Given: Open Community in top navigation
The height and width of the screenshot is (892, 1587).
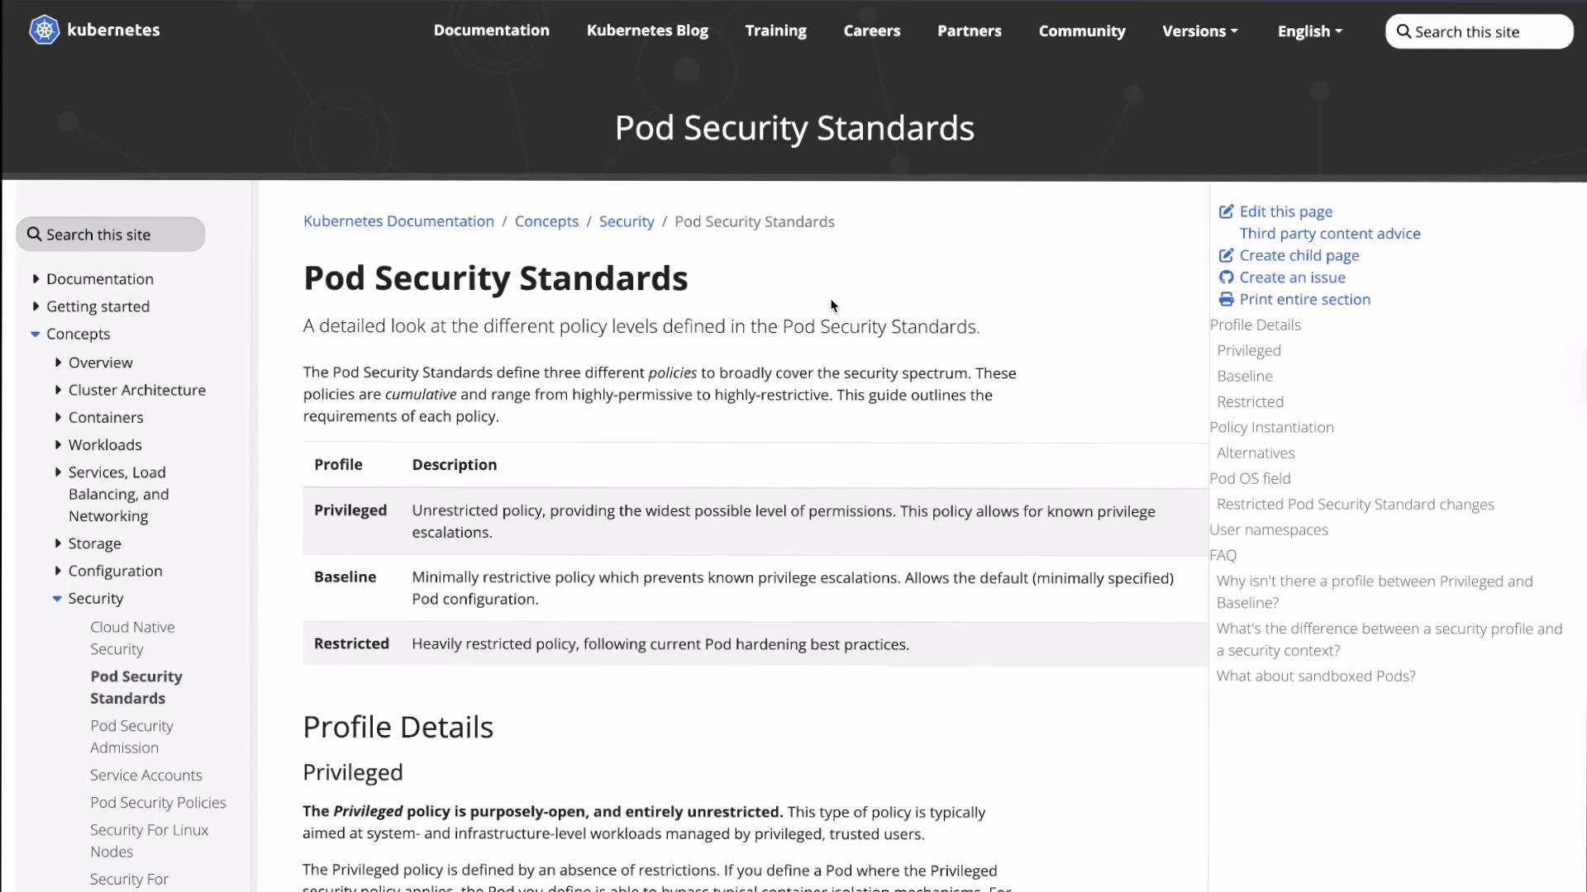Looking at the screenshot, I should click(1081, 31).
